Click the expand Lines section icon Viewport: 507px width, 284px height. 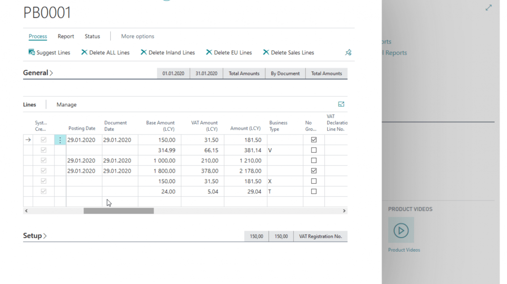pyautogui.click(x=341, y=105)
